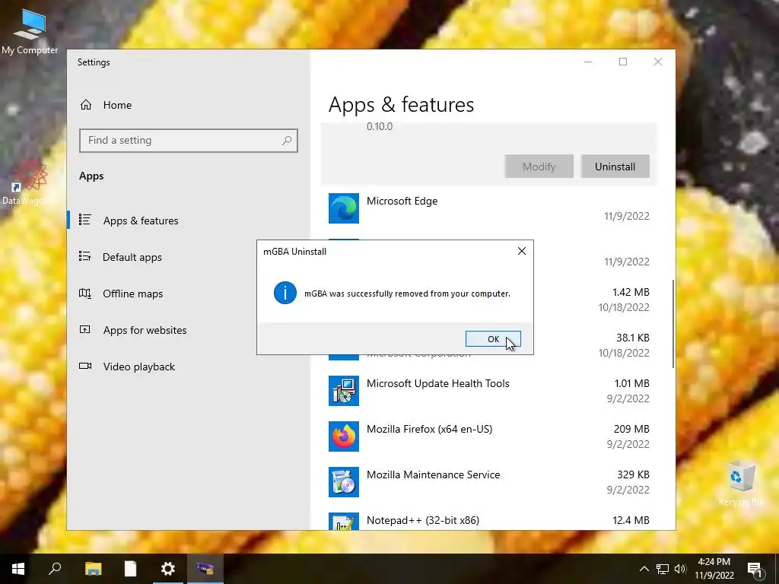This screenshot has height=584, width=779.
Task: Select the Microsoft Update Health Tools icon
Action: 344,391
